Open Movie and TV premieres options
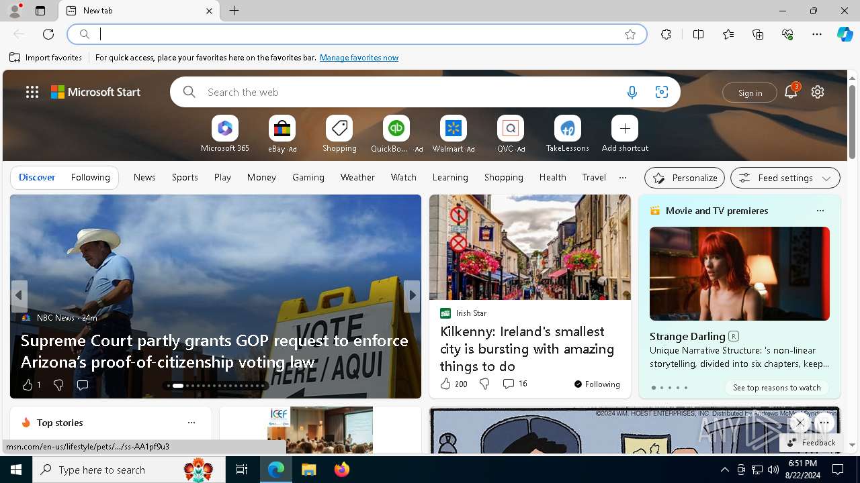The width and height of the screenshot is (860, 483). click(x=820, y=211)
